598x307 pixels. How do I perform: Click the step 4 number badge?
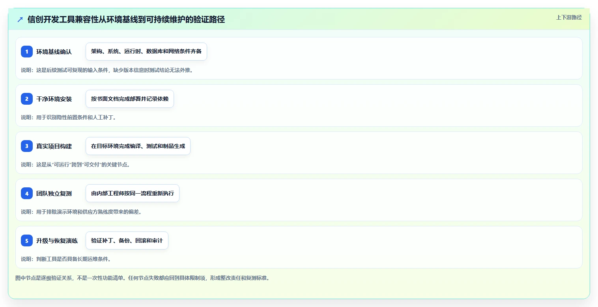(x=27, y=193)
